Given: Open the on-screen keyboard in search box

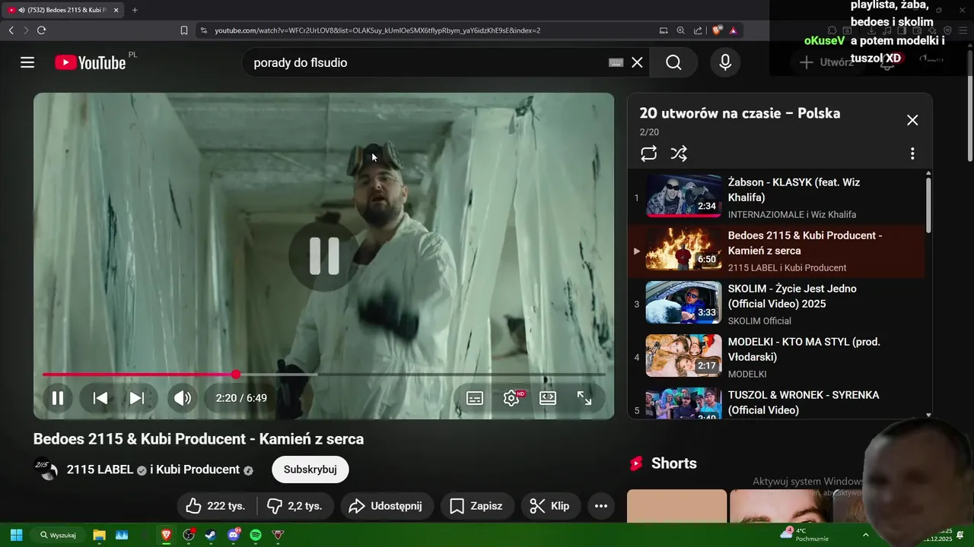Looking at the screenshot, I should [616, 62].
